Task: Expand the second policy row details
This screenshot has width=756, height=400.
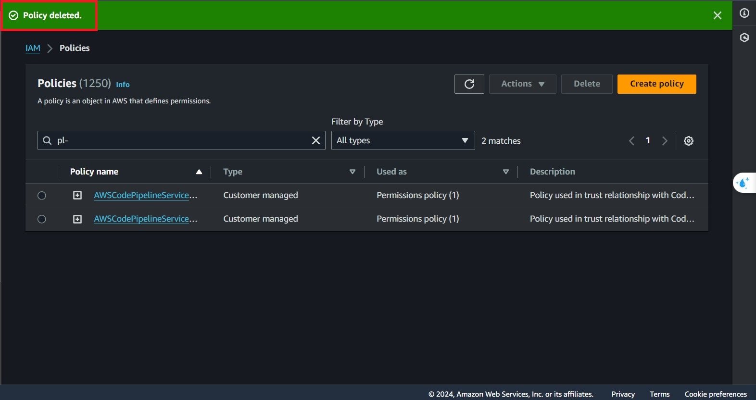Action: click(77, 219)
